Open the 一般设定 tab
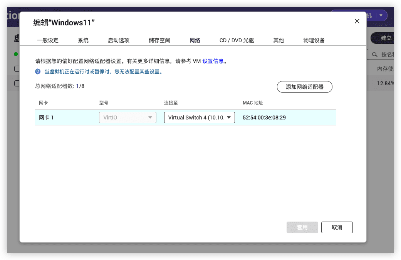401x260 pixels. pos(48,40)
